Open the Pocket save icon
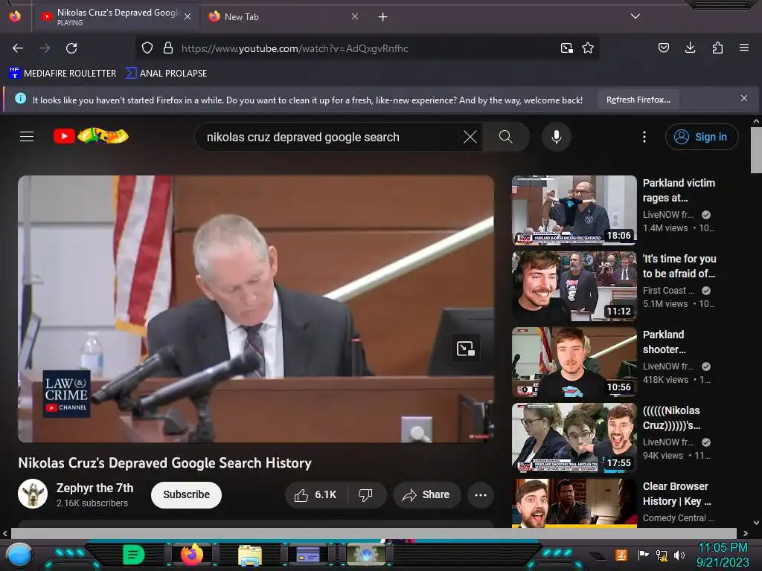 pyautogui.click(x=664, y=48)
